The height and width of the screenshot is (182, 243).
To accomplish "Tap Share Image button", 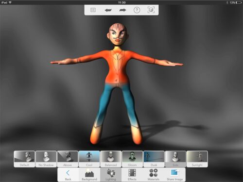I will click(x=174, y=175).
